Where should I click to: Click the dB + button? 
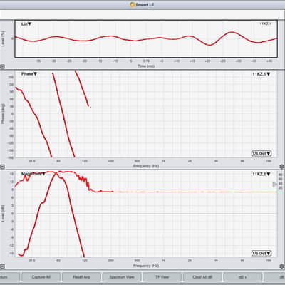(x=243, y=277)
